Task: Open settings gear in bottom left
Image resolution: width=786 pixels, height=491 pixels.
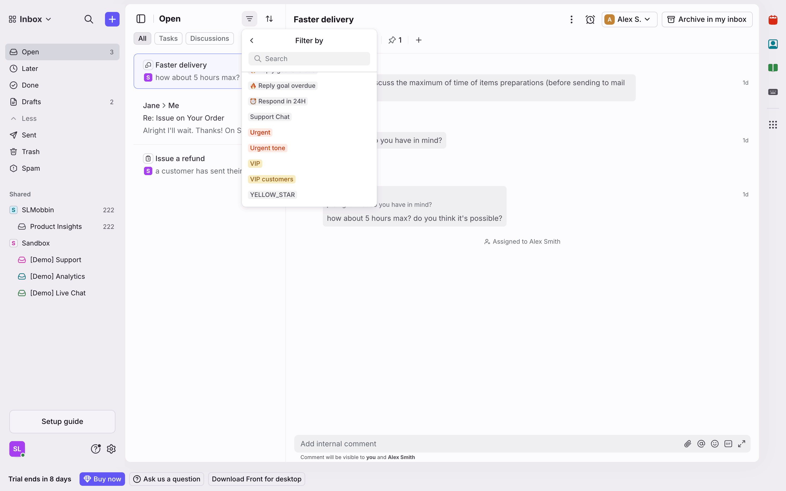Action: pyautogui.click(x=112, y=449)
